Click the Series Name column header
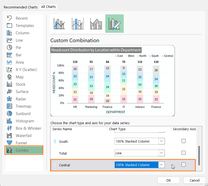 click(x=62, y=129)
